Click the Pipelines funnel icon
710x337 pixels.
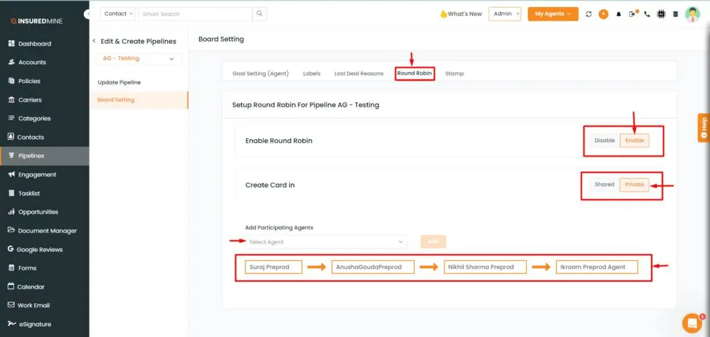tap(11, 156)
